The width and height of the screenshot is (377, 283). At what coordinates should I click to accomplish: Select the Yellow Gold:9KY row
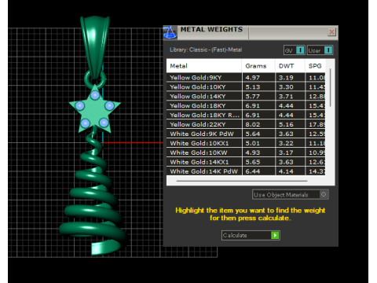246,78
